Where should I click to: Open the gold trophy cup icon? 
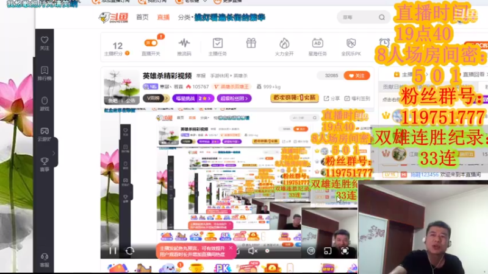(x=196, y=268)
